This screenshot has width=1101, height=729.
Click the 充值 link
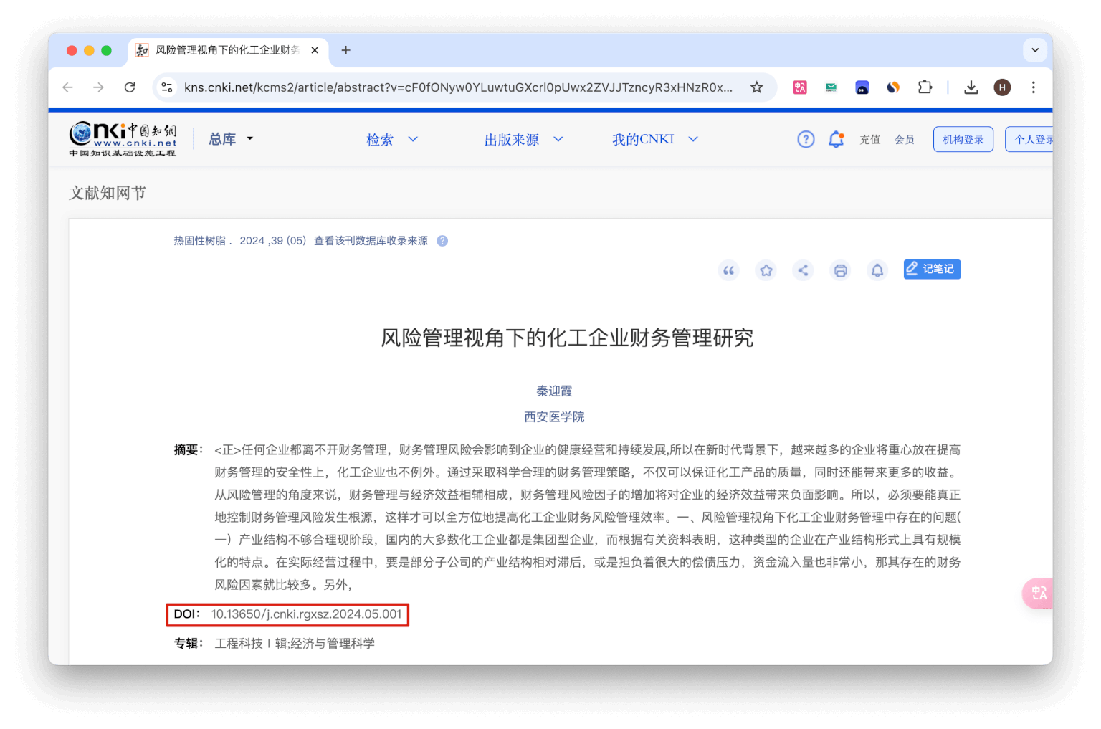pyautogui.click(x=869, y=140)
